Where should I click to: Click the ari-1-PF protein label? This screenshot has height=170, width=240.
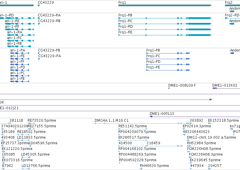pyautogui.click(x=17, y=62)
